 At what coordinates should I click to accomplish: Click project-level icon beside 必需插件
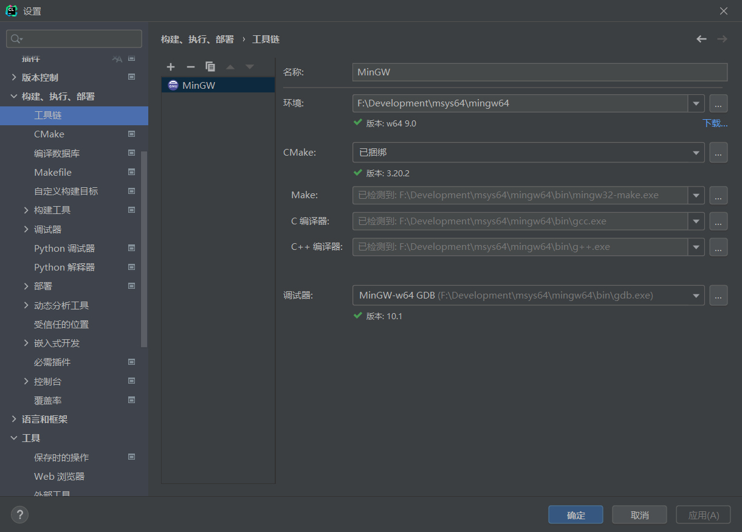pos(131,362)
